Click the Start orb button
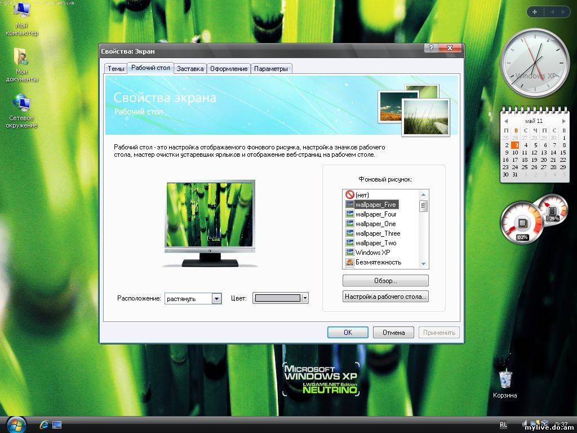This screenshot has height=433, width=577. point(15,424)
